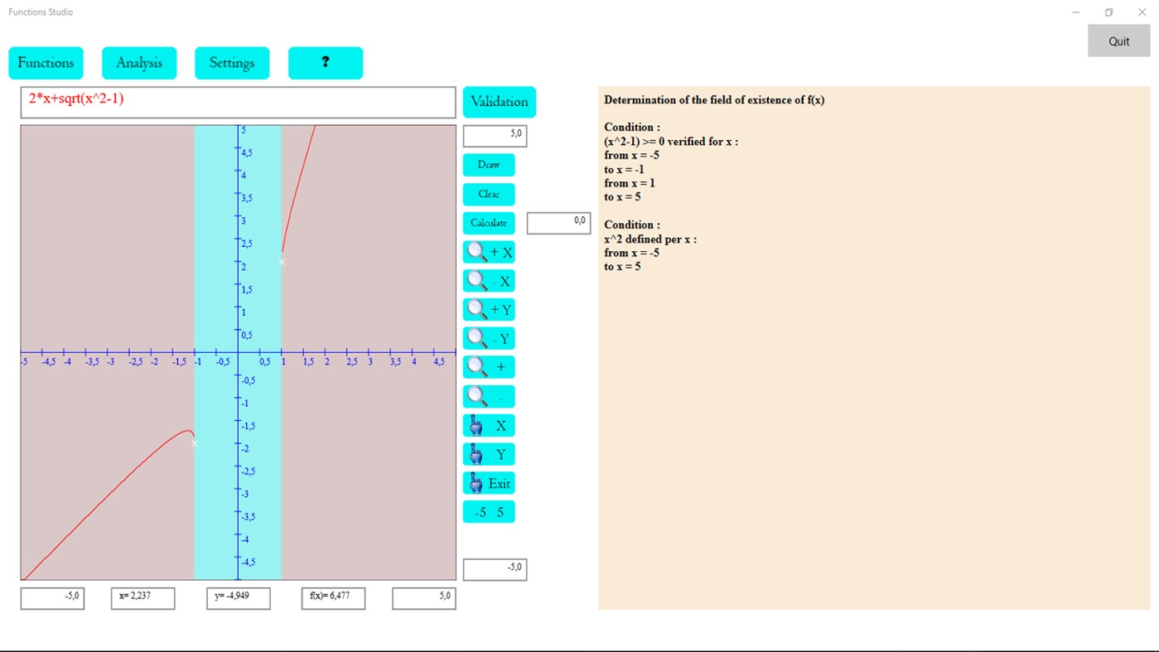Select the zoom out X axis tool
This screenshot has width=1159, height=652.
488,281
